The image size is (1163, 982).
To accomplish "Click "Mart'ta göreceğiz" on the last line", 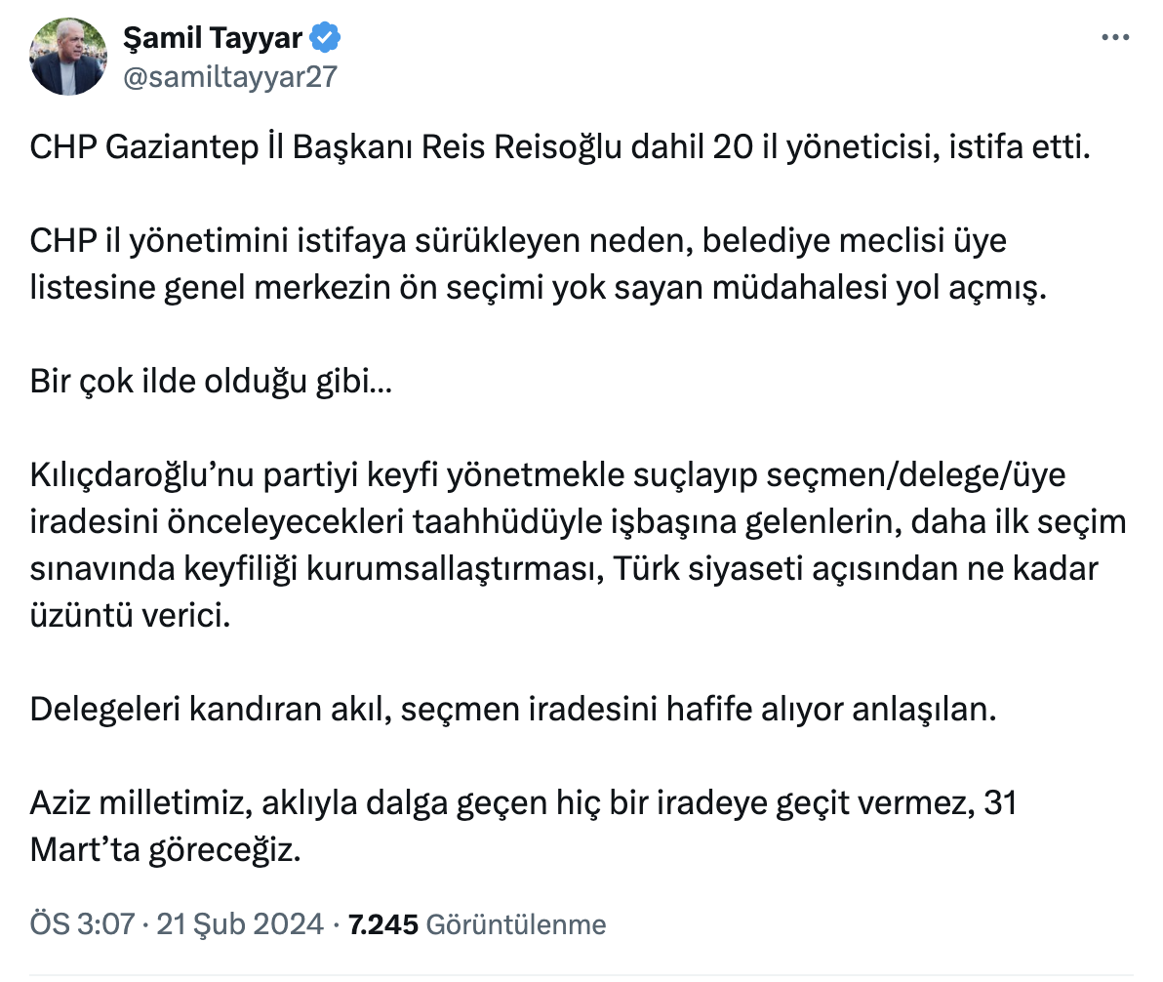I will click(162, 850).
